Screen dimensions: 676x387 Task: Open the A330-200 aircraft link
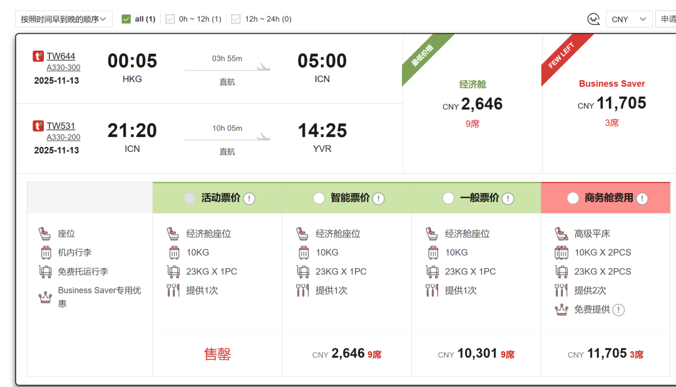[x=63, y=137]
